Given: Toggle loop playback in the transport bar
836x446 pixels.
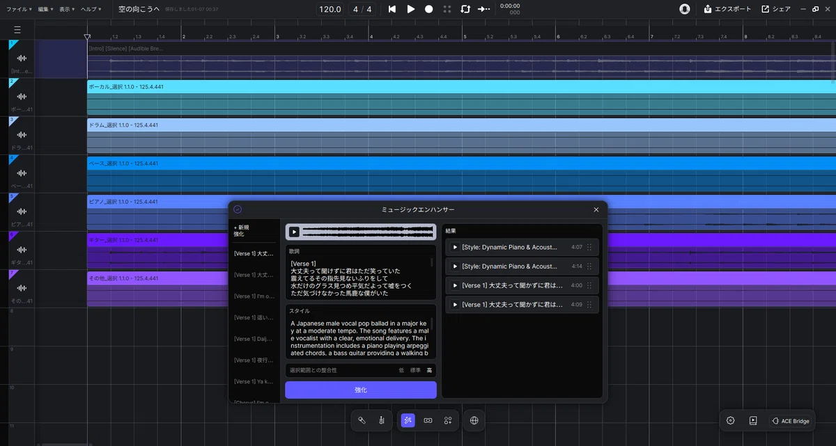Looking at the screenshot, I should pos(465,9).
